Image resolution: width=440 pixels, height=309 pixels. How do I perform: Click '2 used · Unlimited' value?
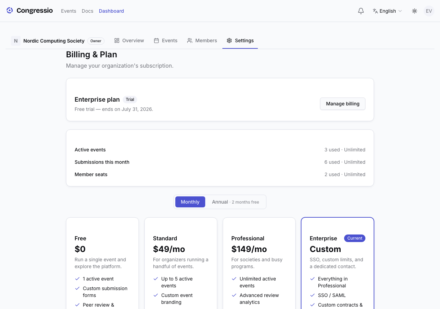[x=345, y=174]
